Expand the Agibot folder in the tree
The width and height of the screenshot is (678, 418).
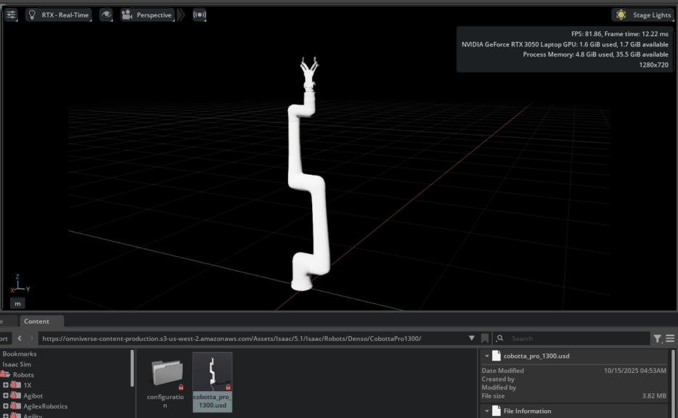6,396
